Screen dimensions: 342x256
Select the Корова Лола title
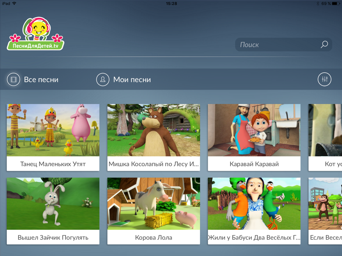(x=154, y=238)
